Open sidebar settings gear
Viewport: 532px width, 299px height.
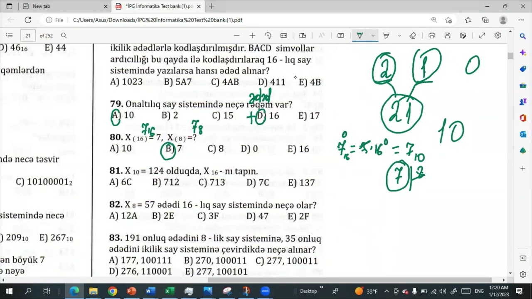coord(523,274)
